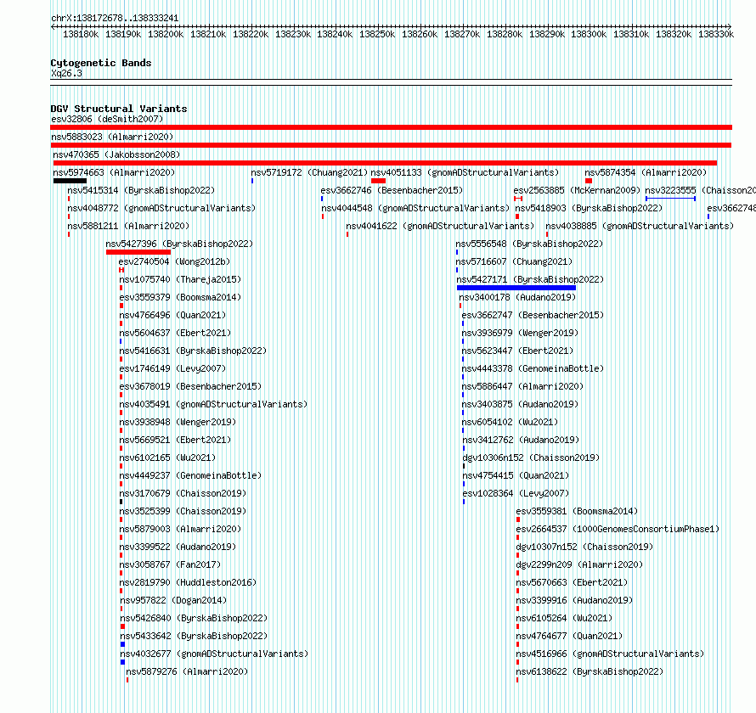Open esv2664537 (1000GenomesConsortiumPhase1) label
Image resolution: width=756 pixels, height=713 pixels.
click(x=618, y=529)
